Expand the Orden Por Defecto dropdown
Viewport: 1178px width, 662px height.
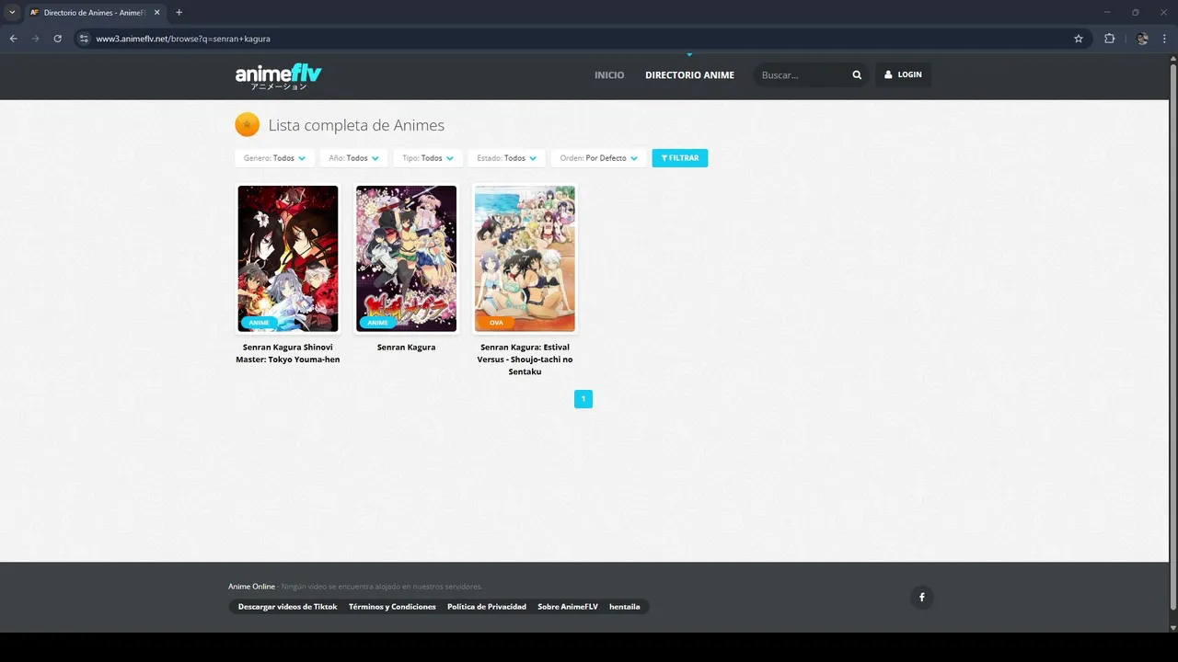tap(599, 158)
